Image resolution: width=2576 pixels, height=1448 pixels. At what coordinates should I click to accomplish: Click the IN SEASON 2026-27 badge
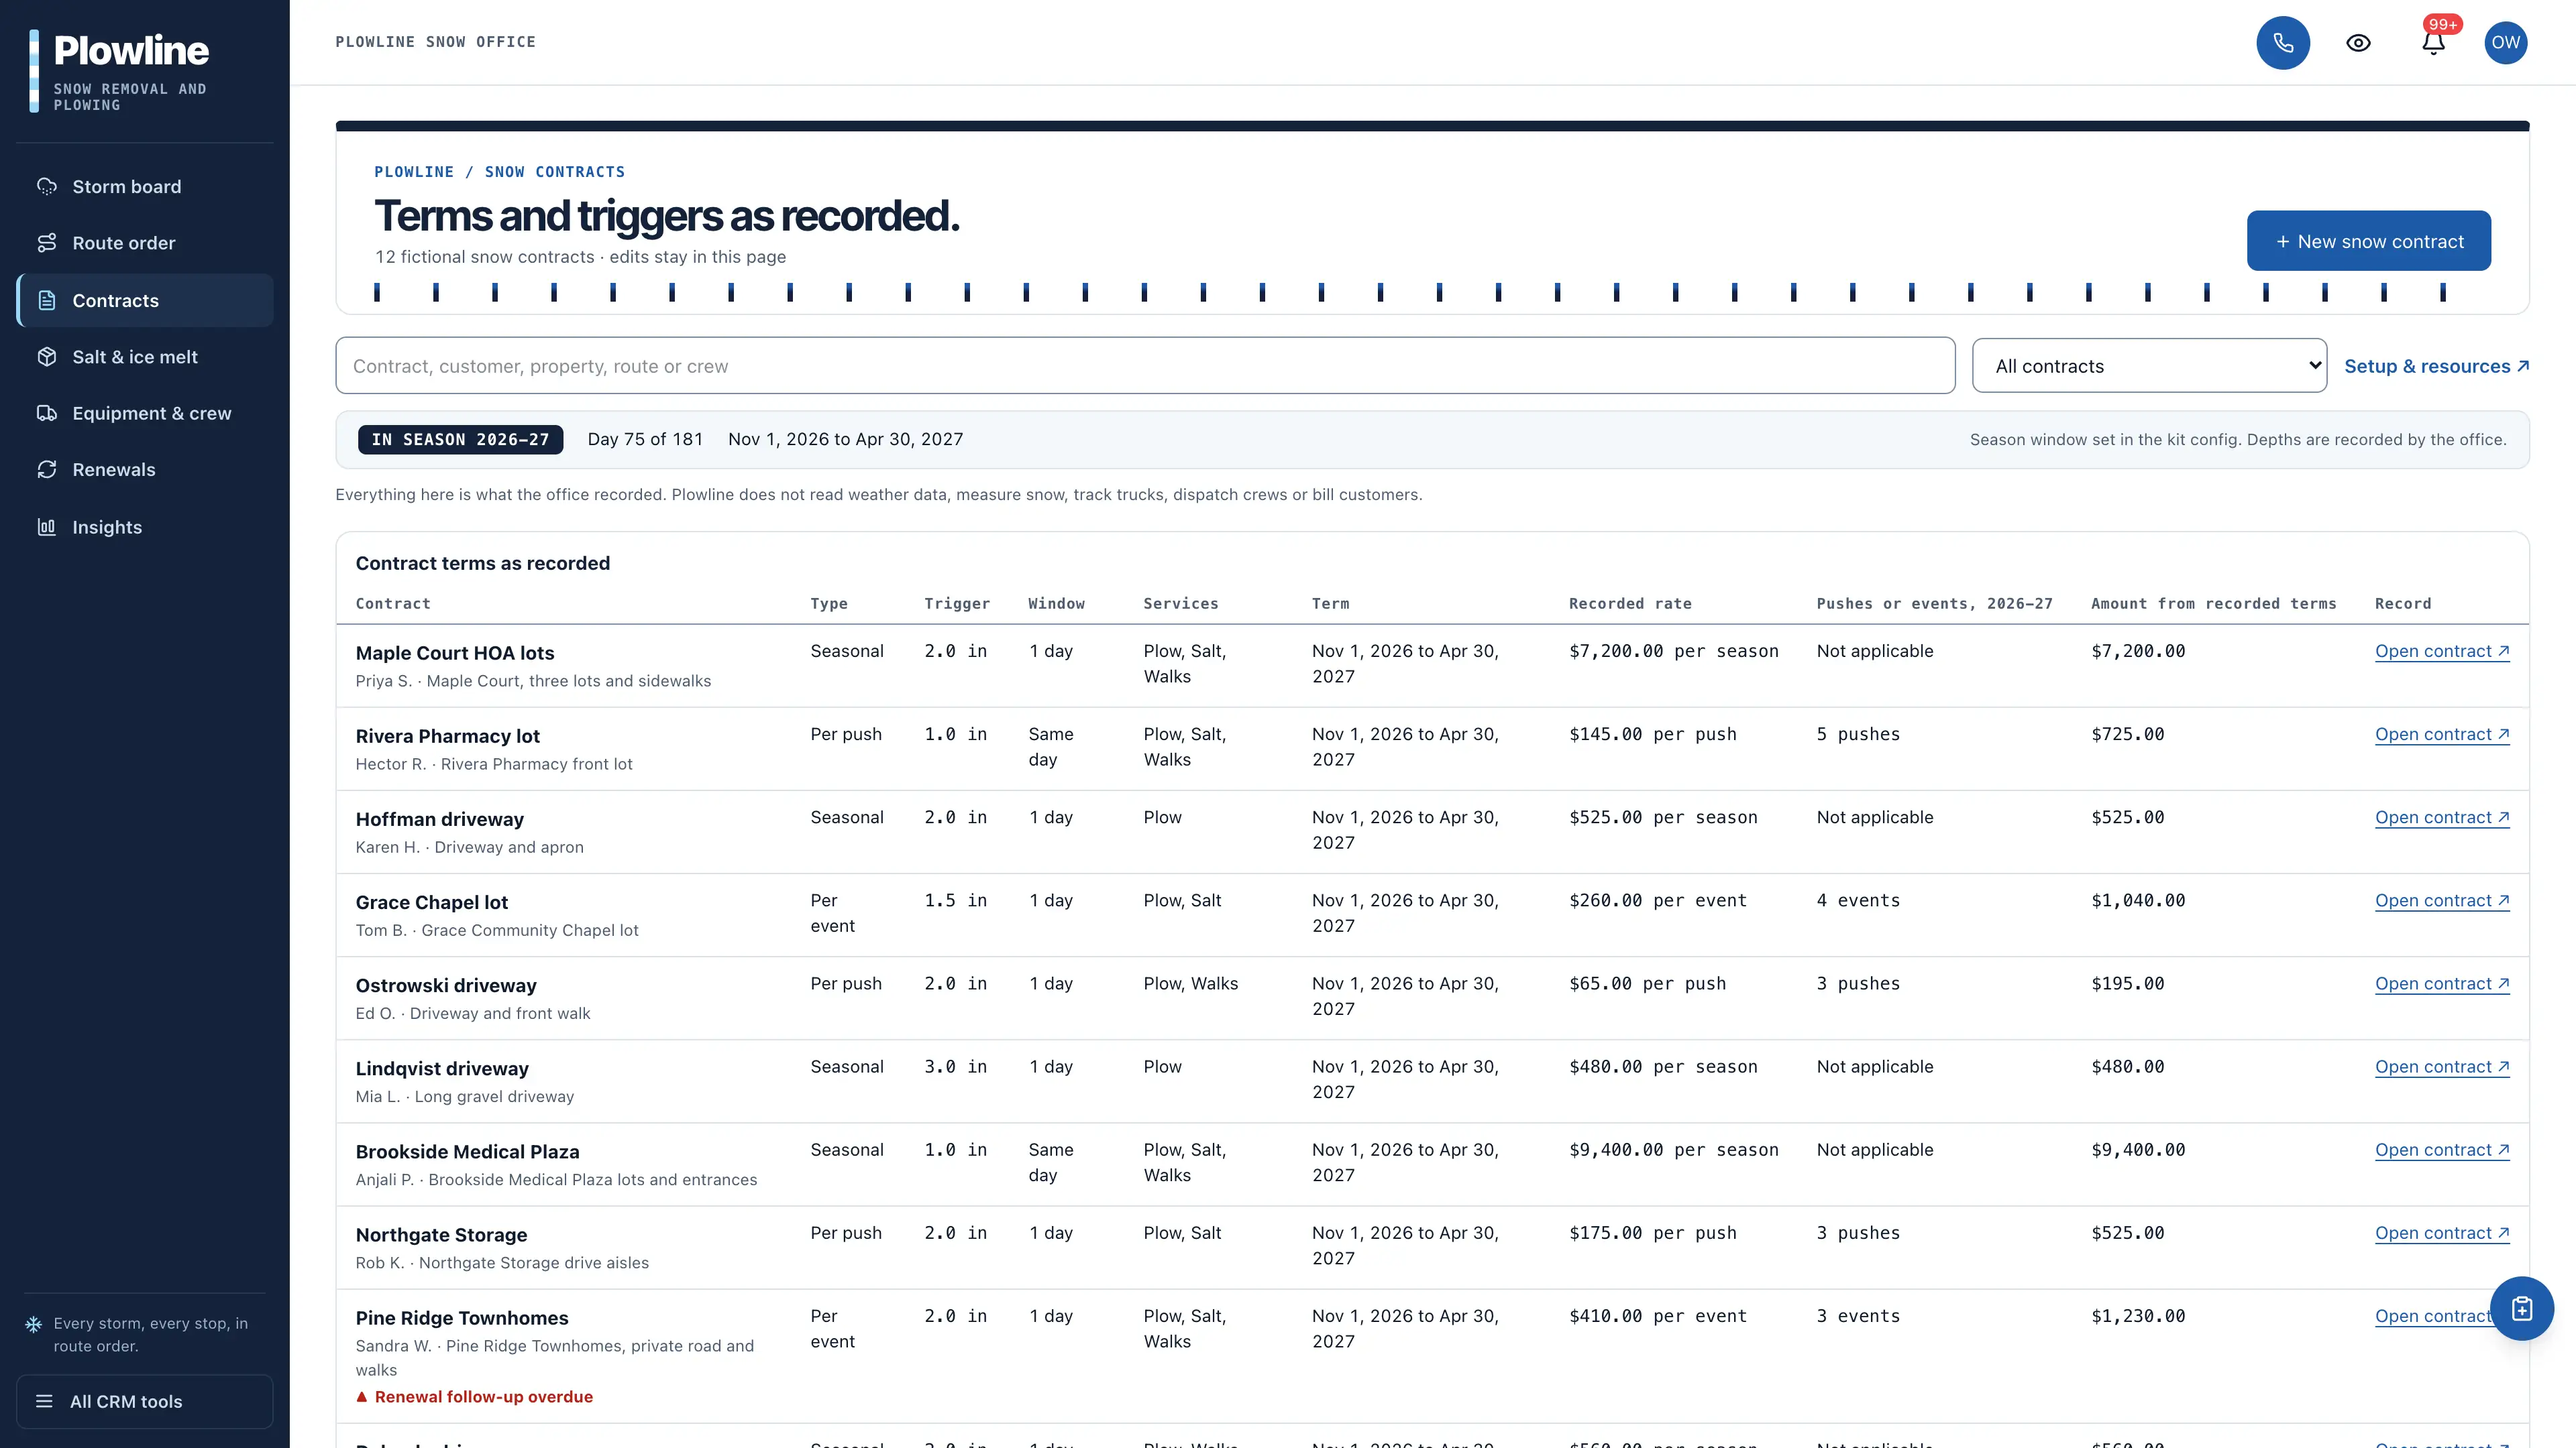point(460,440)
